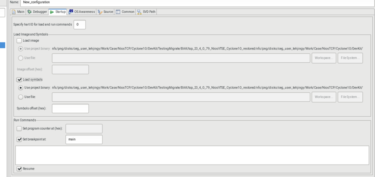Click File System button in Load symbols section
The width and height of the screenshot is (375, 177).
(350, 97)
